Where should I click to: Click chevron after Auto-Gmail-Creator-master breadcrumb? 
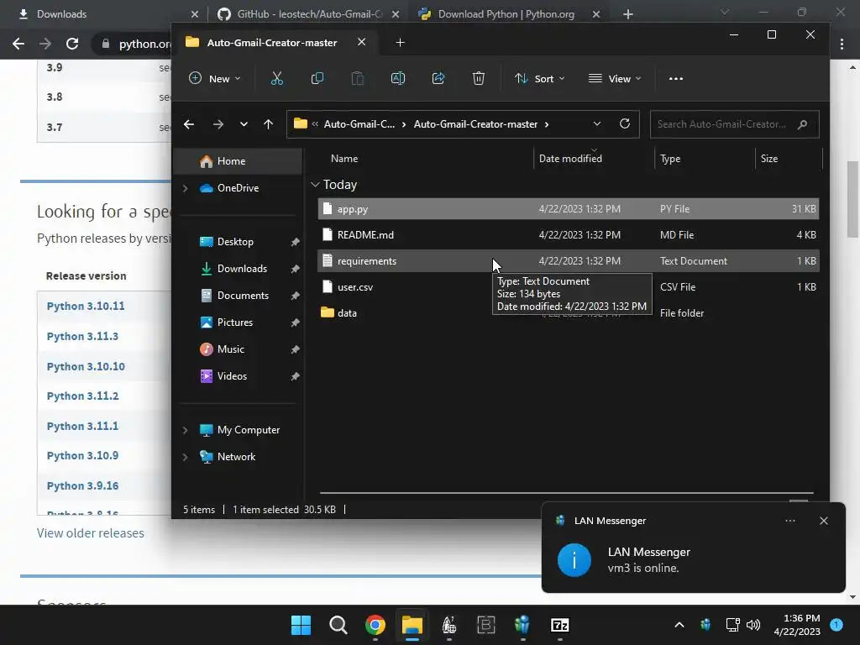(547, 124)
